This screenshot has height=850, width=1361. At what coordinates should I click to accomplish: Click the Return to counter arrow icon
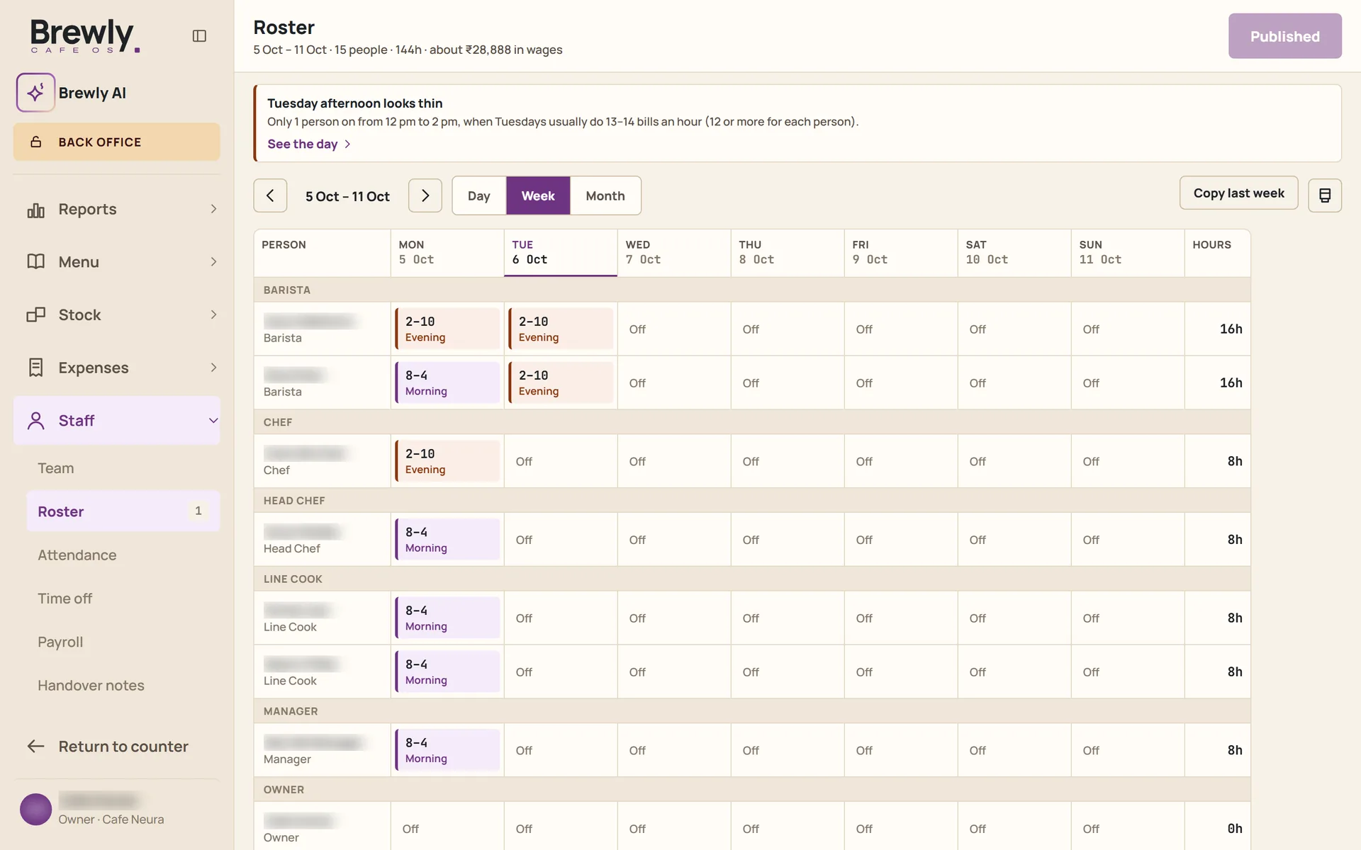(36, 746)
